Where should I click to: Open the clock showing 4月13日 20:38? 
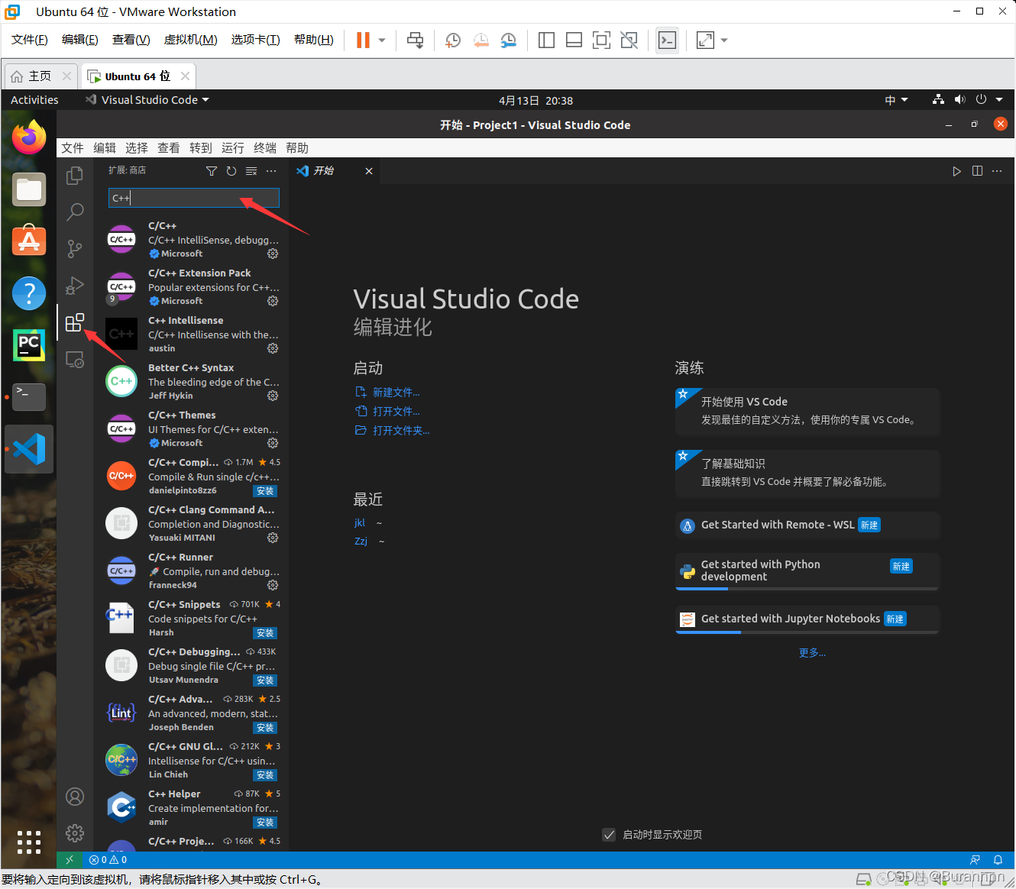(x=536, y=100)
